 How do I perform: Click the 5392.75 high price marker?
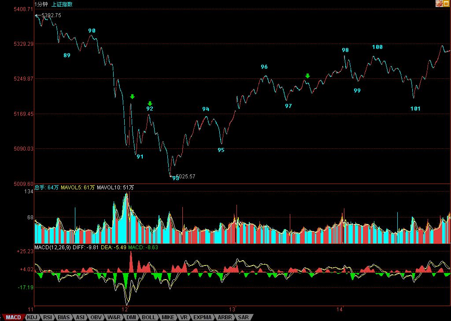[51, 15]
